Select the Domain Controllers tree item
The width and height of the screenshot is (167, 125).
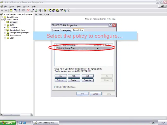(17, 30)
